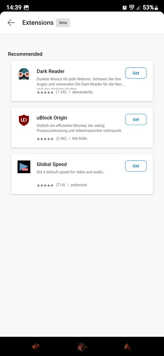Screen dimensions: 164x356
Task: Get the Dark Reader extension
Action: pos(136,73)
